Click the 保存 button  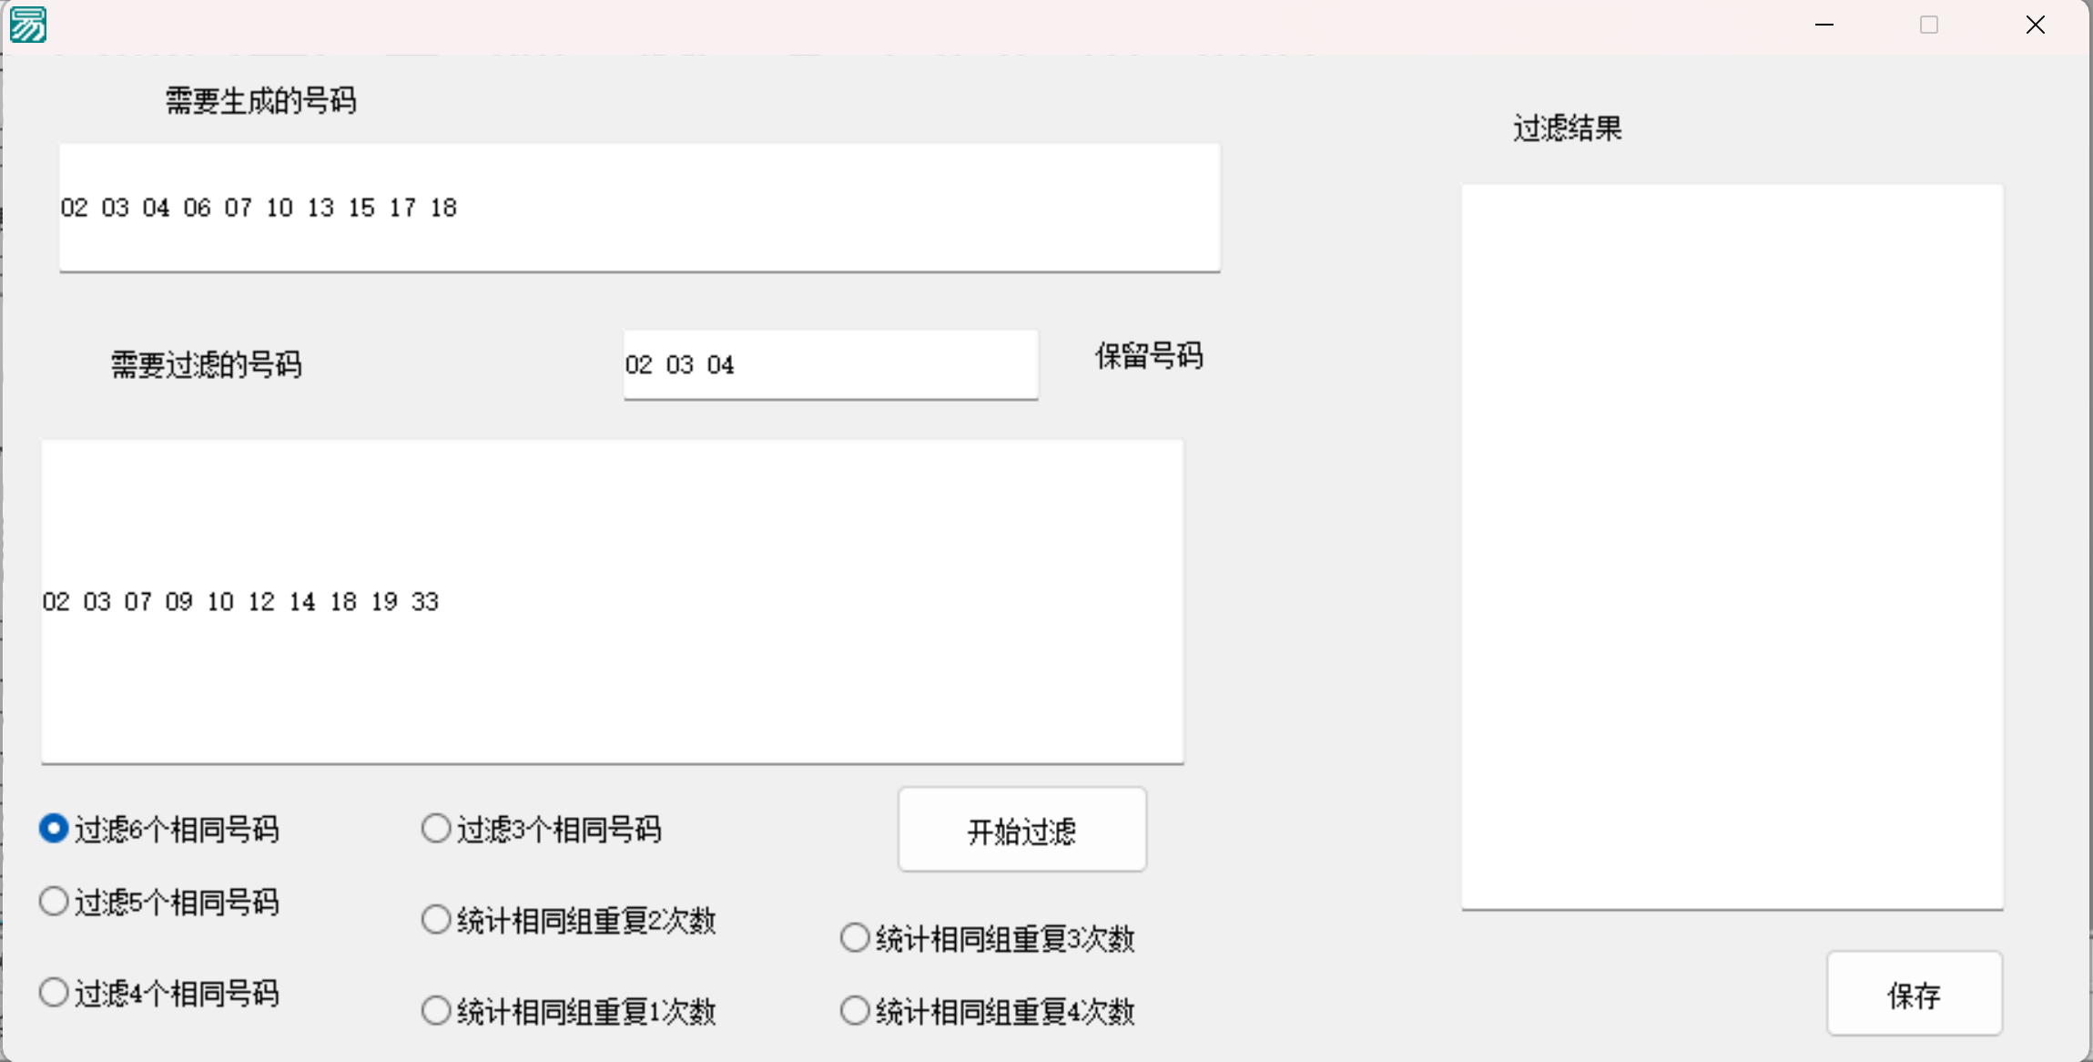click(1913, 994)
